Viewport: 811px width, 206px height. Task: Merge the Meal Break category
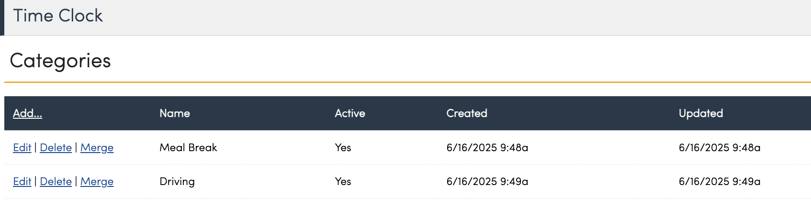pos(97,148)
